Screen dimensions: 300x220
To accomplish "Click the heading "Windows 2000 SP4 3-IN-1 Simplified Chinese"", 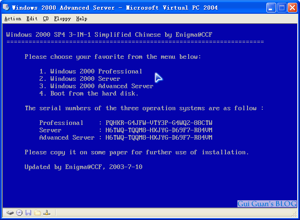I will pos(83,34).
